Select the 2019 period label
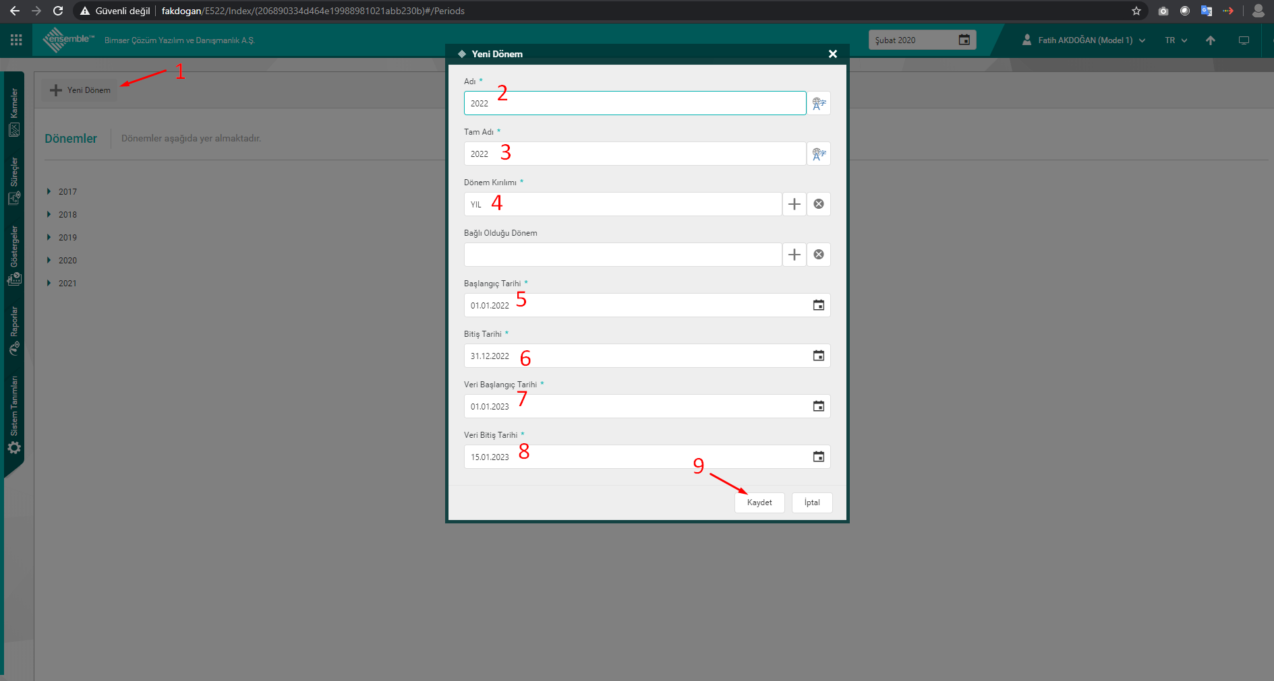Screen dimensions: 1274x681 (67, 238)
